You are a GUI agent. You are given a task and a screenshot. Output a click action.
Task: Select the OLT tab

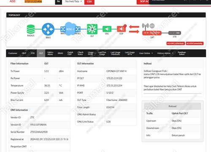41,53
